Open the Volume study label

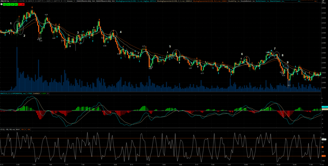70,1
